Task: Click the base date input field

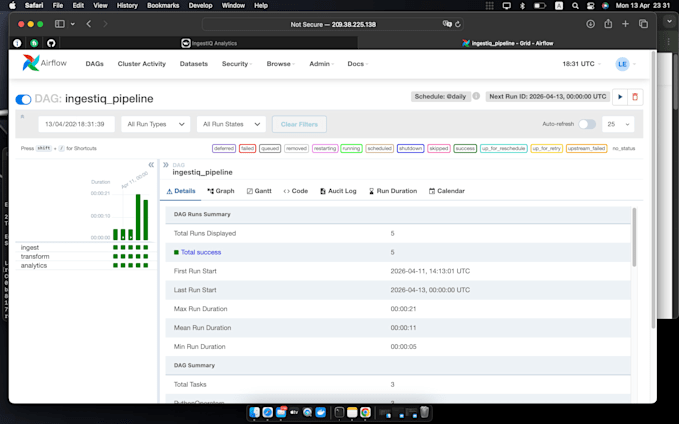Action: tap(76, 124)
